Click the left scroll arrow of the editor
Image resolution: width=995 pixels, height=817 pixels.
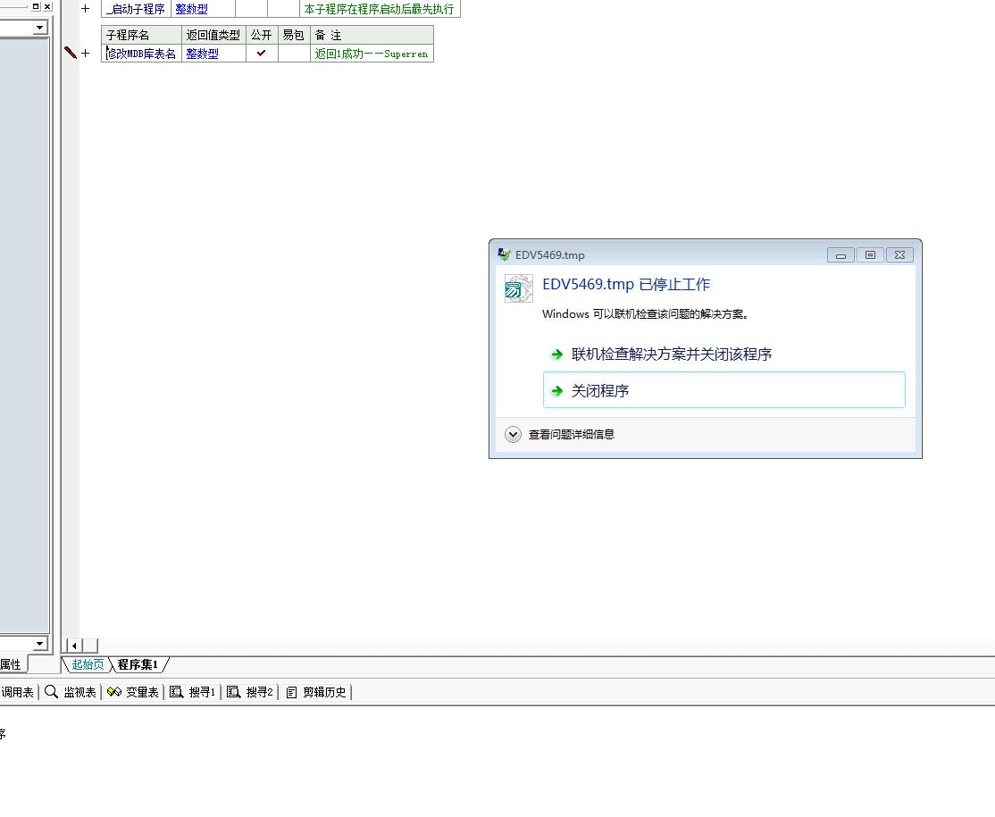(74, 646)
